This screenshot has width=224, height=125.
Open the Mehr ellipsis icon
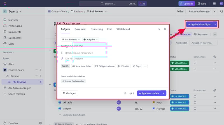5,44
